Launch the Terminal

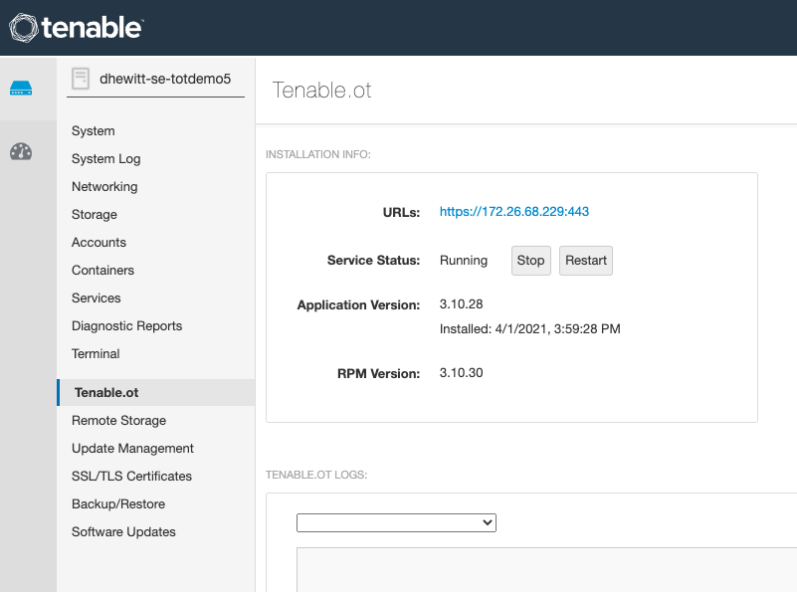[95, 353]
